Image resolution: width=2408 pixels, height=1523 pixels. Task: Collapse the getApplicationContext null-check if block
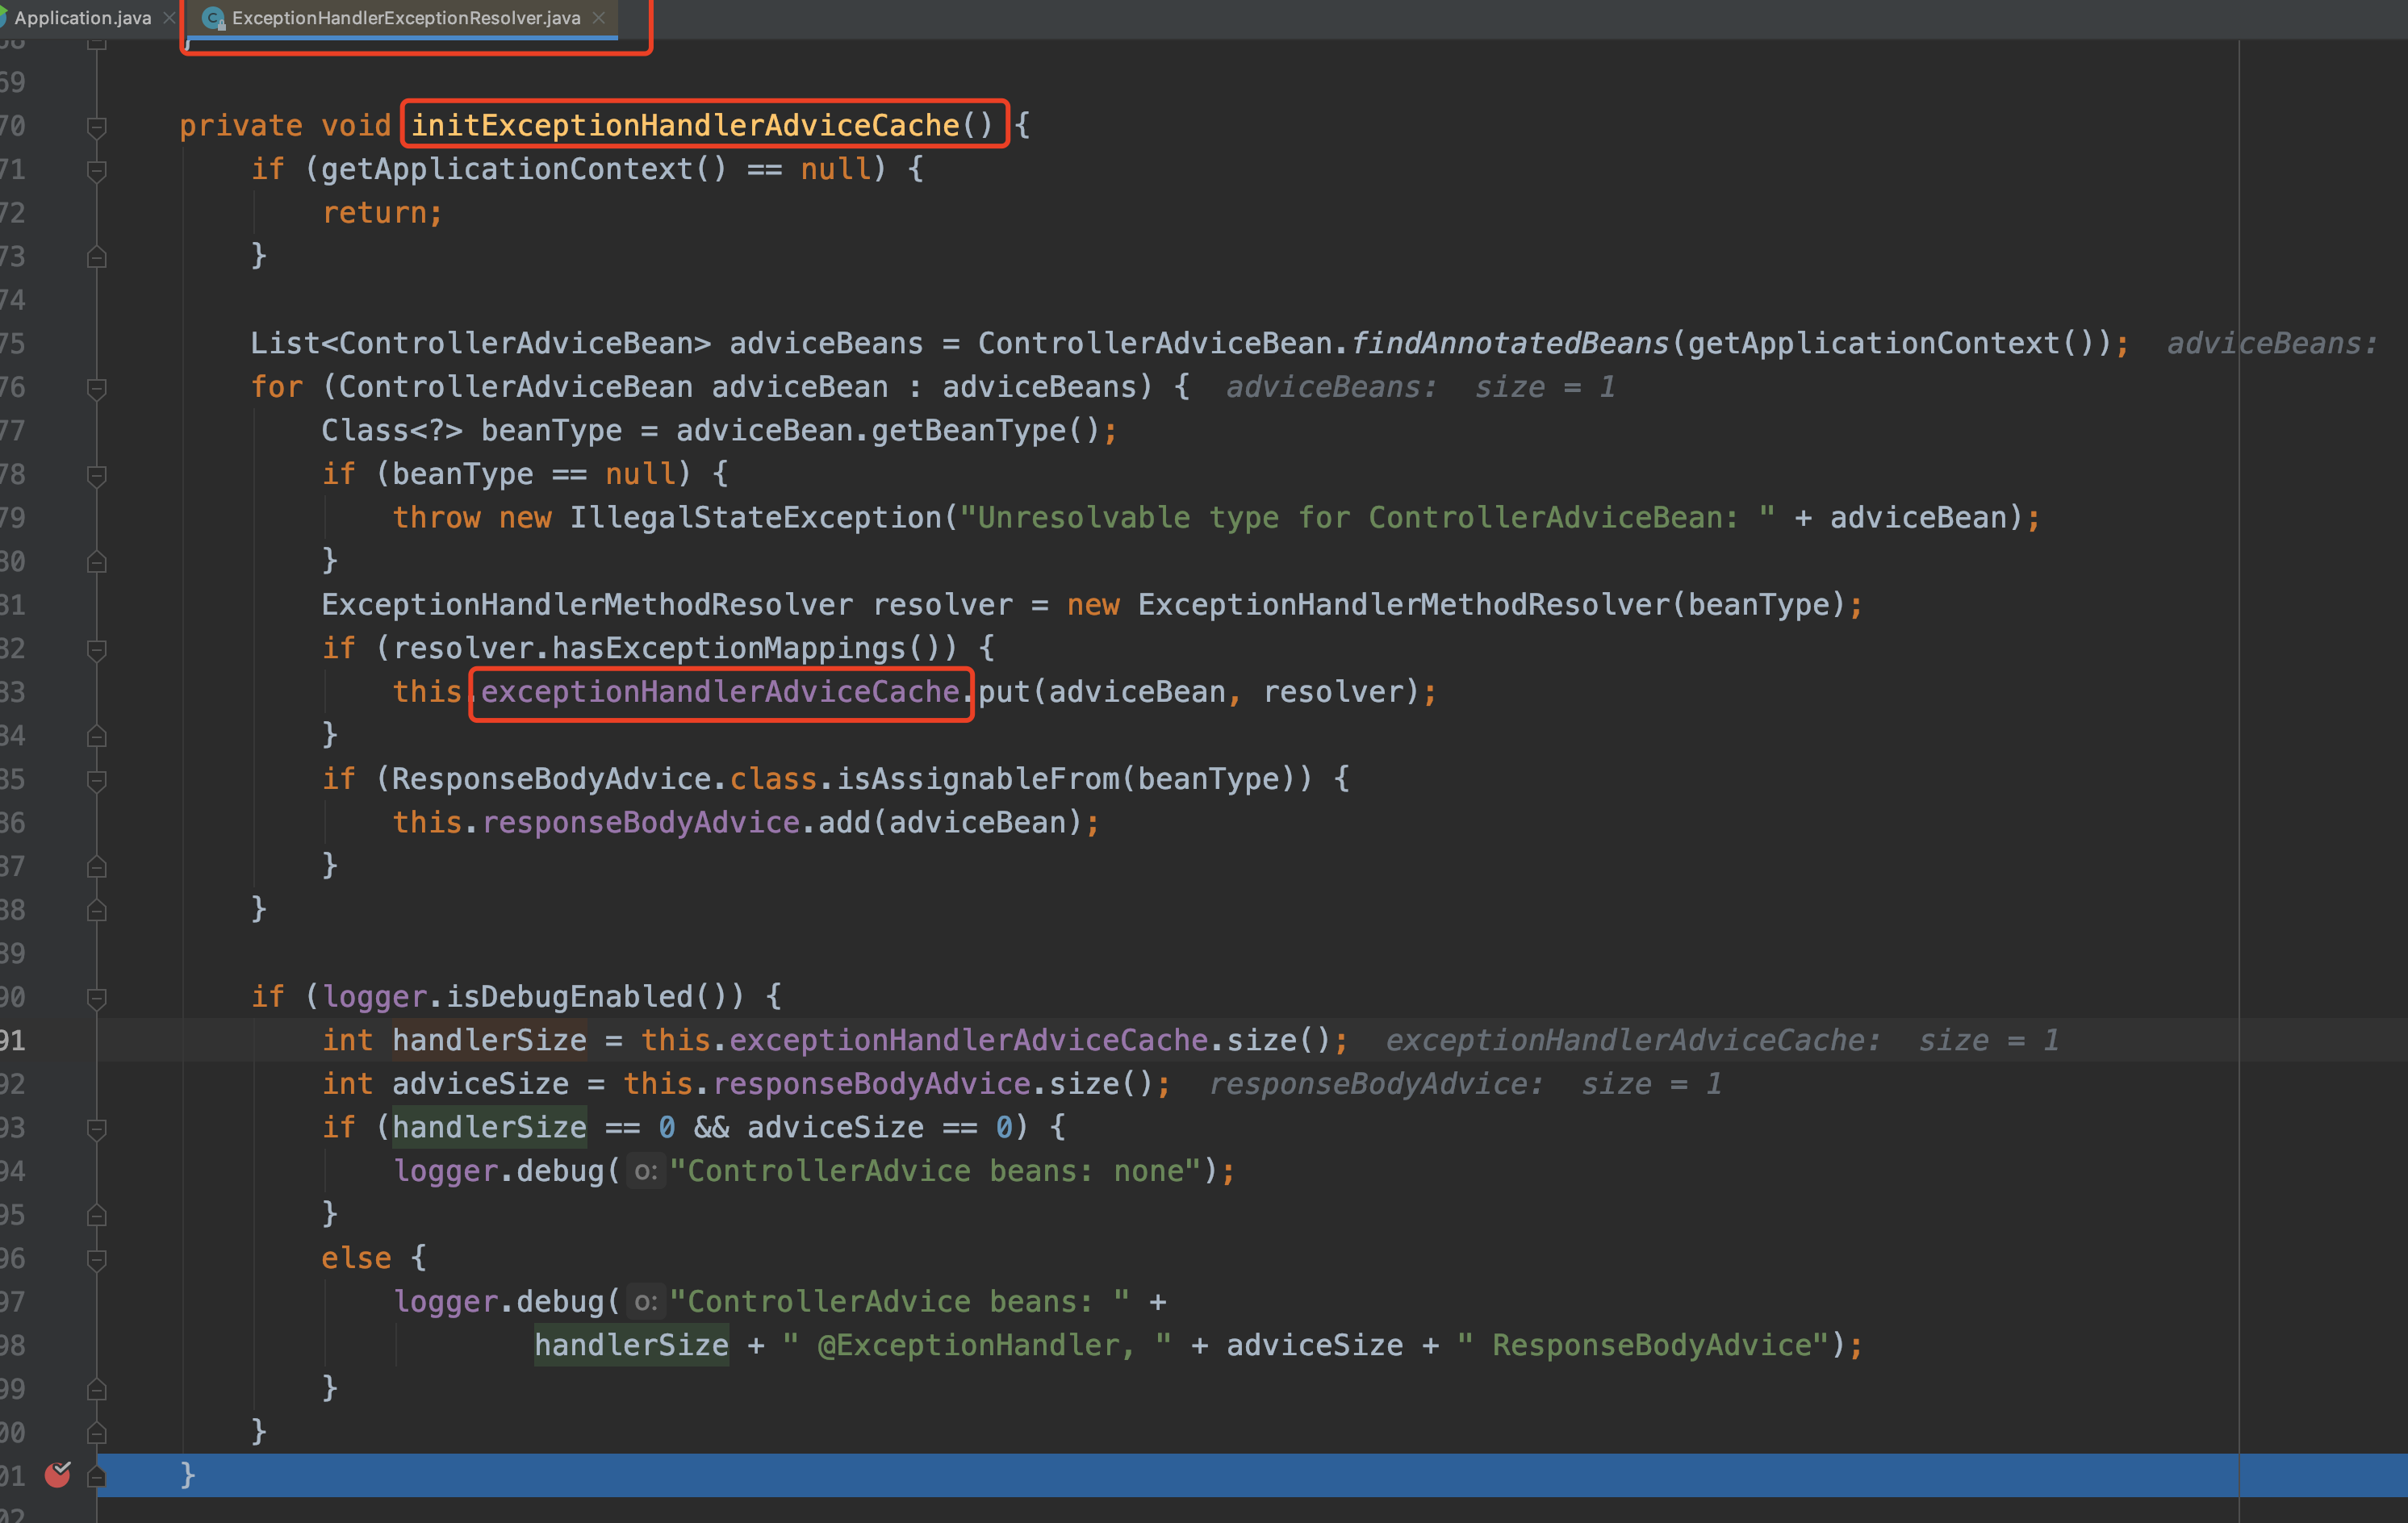point(97,171)
